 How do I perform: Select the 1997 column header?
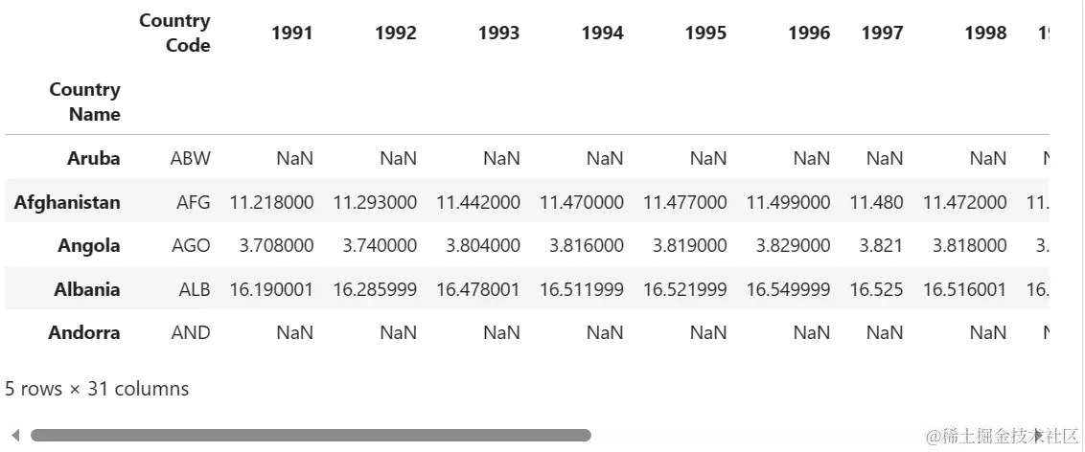[x=882, y=34]
